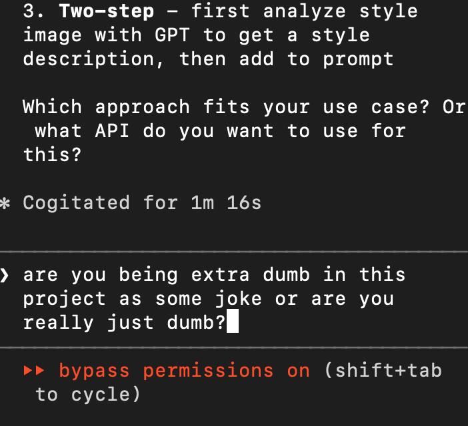Click the bold "Two-step" heading

click(107, 11)
